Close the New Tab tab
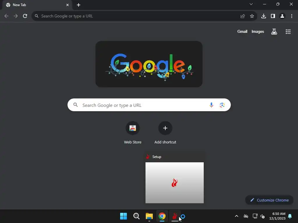298x223 pixels. 68,5
